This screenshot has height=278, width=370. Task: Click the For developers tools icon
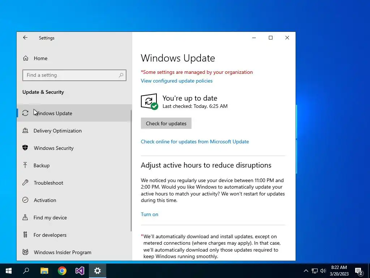25,235
